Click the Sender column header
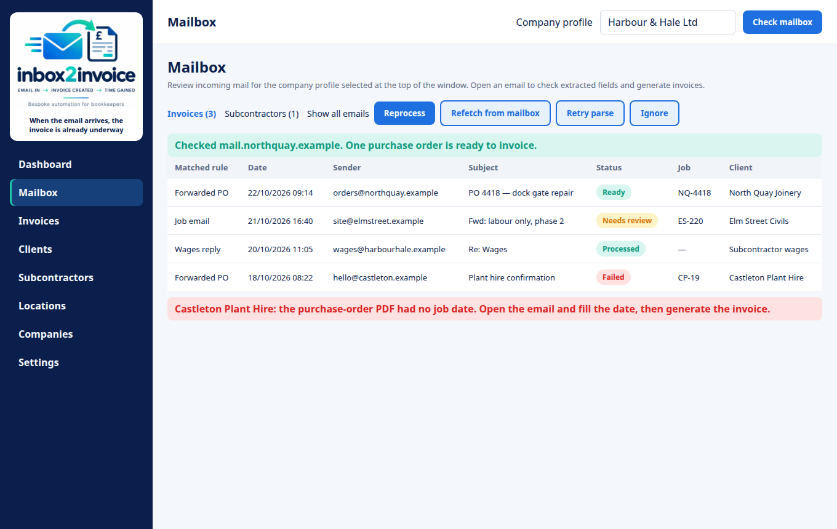Viewport: 837px width, 529px height. 347,167
